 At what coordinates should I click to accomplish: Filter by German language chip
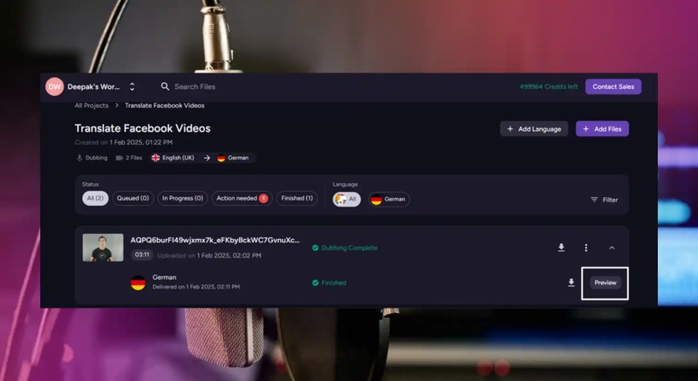pyautogui.click(x=388, y=200)
